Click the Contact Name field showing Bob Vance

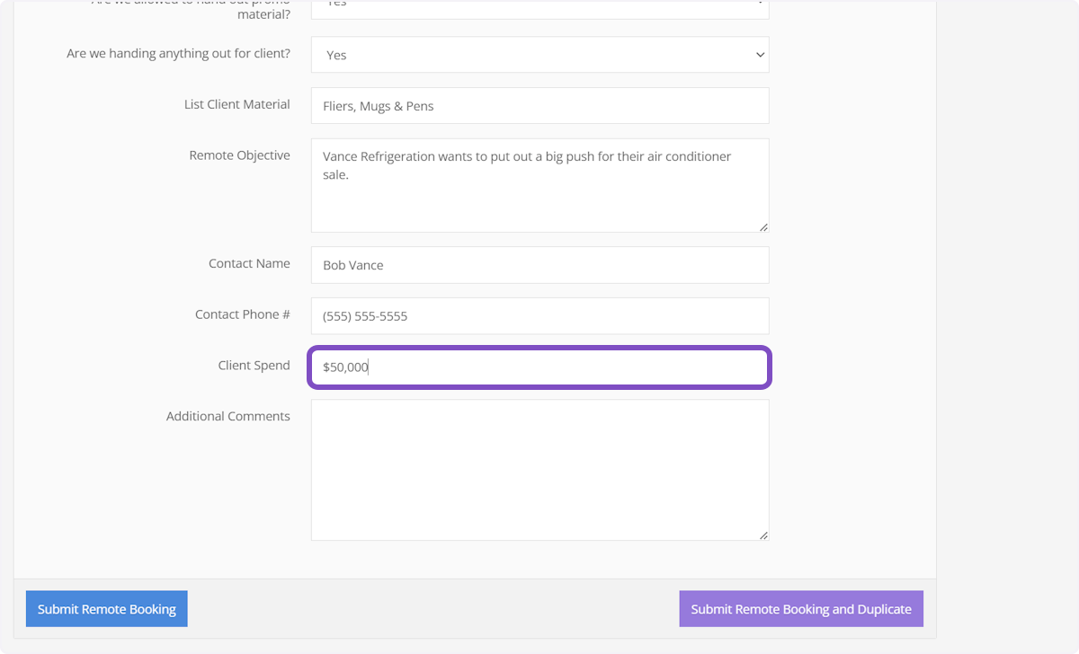coord(539,265)
